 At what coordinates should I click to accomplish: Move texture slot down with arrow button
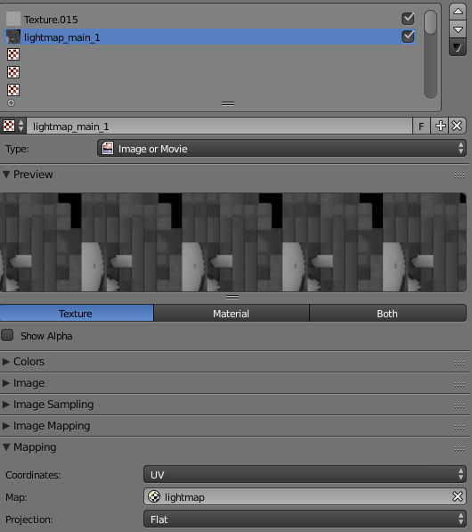pyautogui.click(x=458, y=29)
